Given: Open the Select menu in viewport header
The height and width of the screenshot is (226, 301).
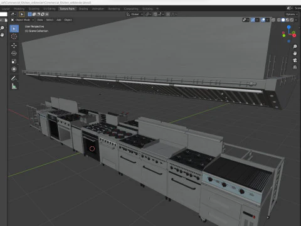Looking at the screenshot, I should (50, 20).
